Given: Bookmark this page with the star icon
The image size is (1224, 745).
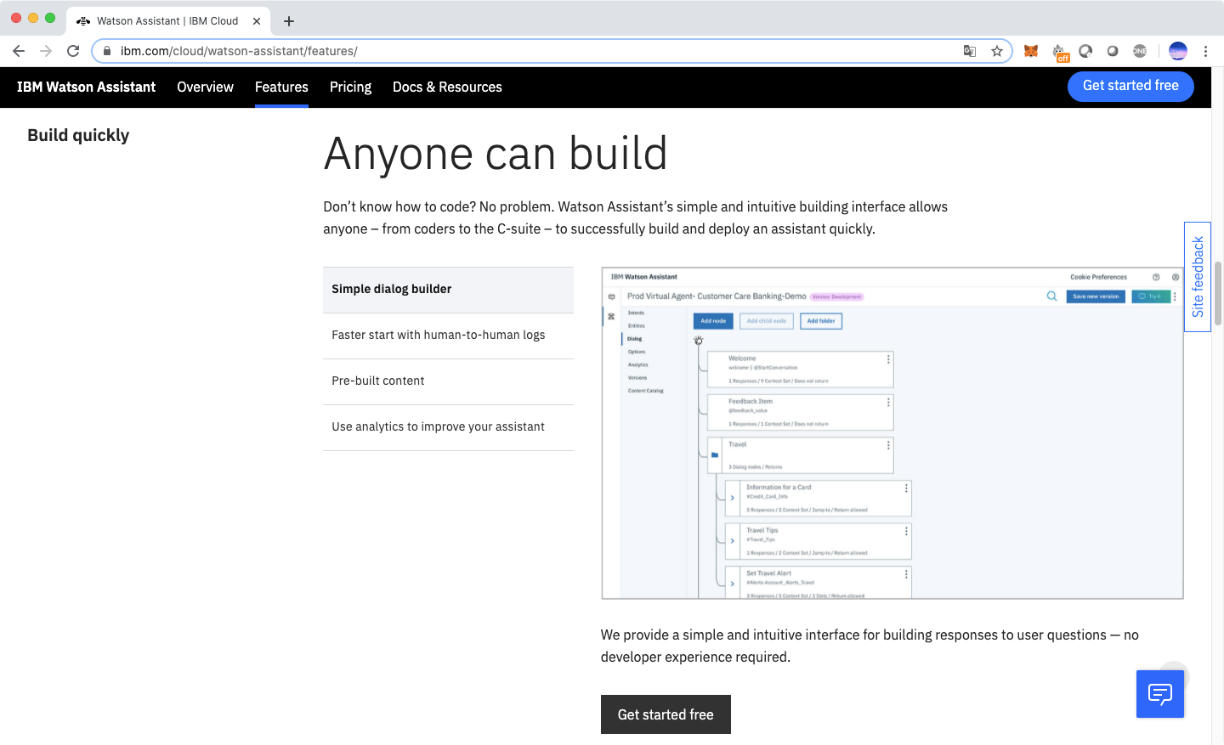Looking at the screenshot, I should pos(997,51).
